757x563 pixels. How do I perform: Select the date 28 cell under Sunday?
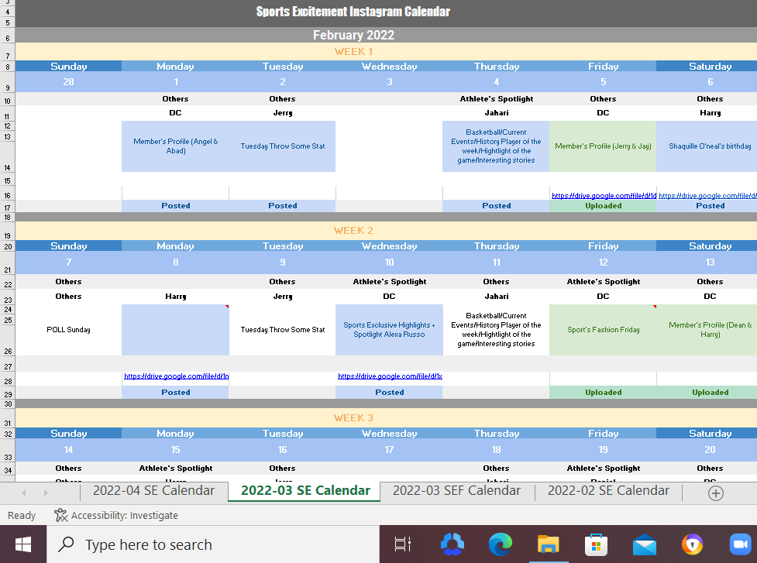[68, 81]
